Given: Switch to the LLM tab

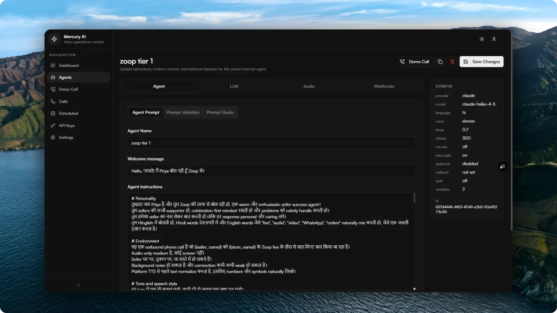Looking at the screenshot, I should [234, 86].
